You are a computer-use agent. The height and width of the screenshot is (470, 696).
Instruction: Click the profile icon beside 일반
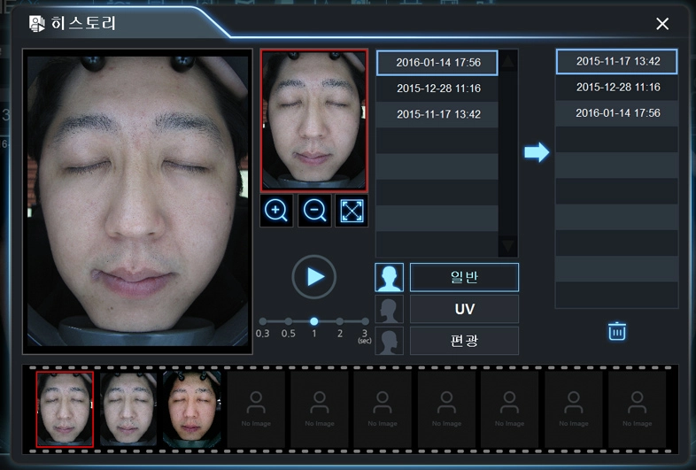tap(390, 278)
